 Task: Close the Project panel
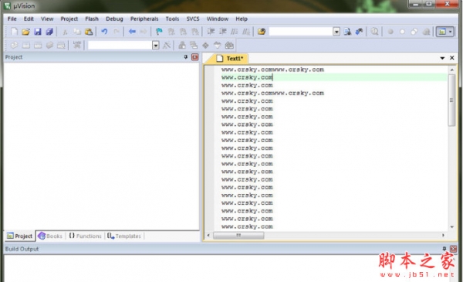point(195,57)
